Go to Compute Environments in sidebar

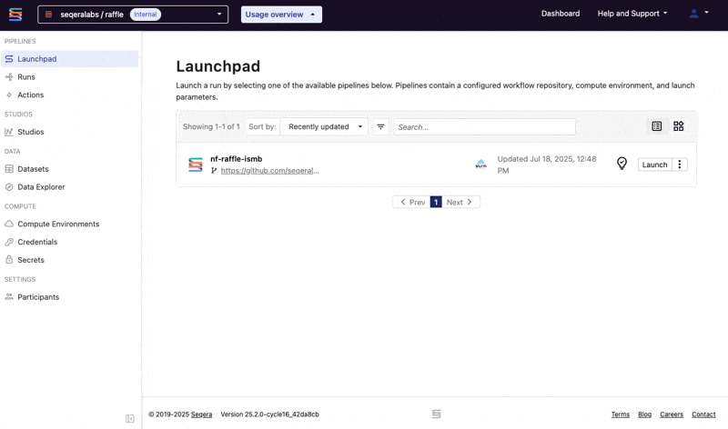pyautogui.click(x=58, y=224)
